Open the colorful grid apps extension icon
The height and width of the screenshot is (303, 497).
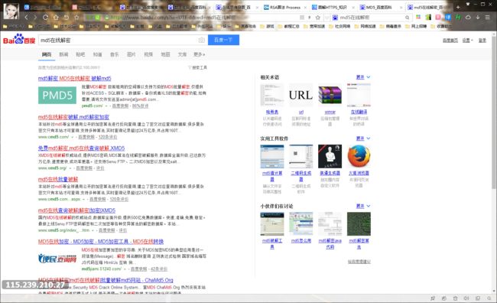pyautogui.click(x=418, y=18)
